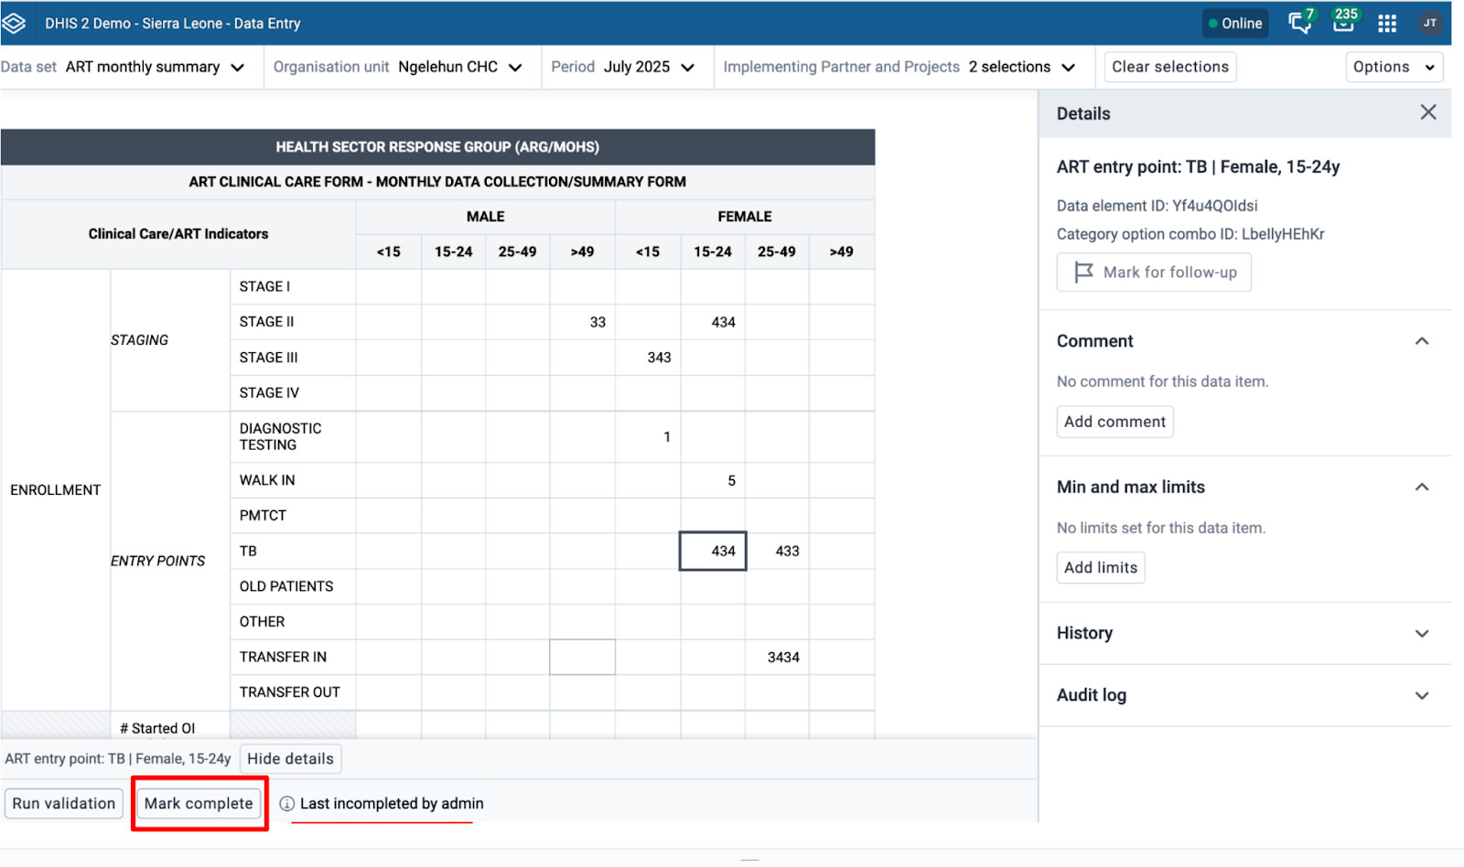Click the info icon beside Last incompleted
Image resolution: width=1464 pixels, height=867 pixels.
click(286, 804)
